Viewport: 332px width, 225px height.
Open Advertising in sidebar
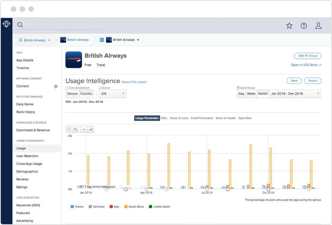25,221
